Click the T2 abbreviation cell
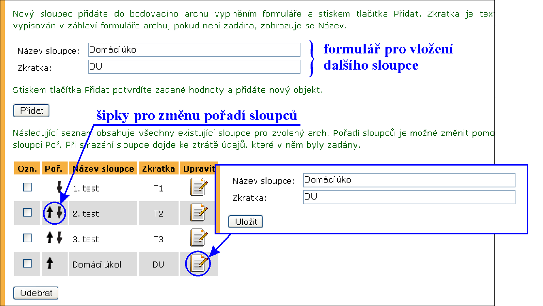The height and width of the screenshot is (306, 543). pos(158,213)
